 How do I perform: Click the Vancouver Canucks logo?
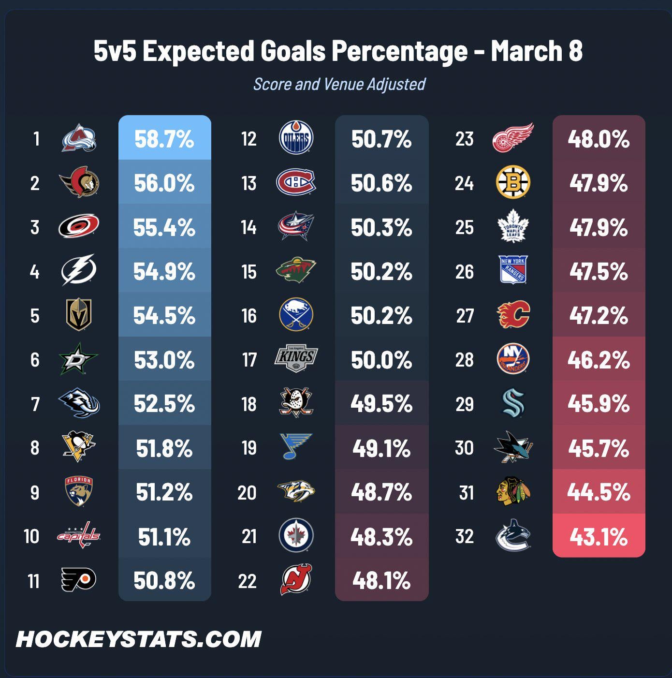[513, 536]
